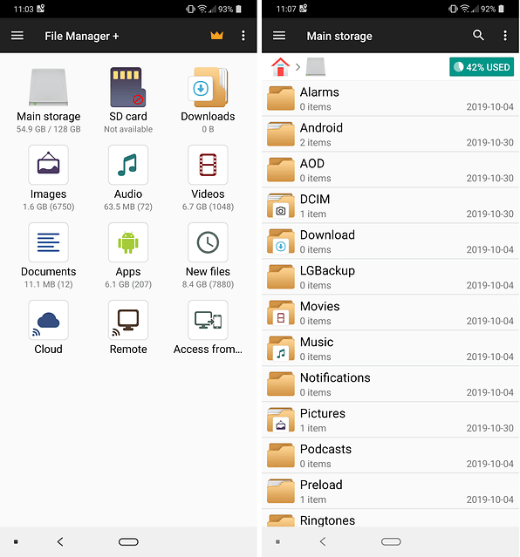This screenshot has width=520, height=557.
Task: Tap the search magnifier in Main storage
Action: click(x=478, y=35)
